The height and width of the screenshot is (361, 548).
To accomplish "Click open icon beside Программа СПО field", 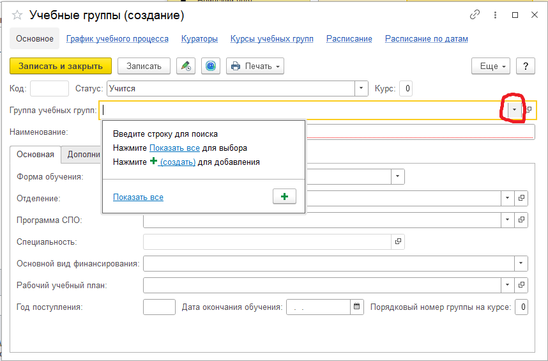I will pos(522,220).
